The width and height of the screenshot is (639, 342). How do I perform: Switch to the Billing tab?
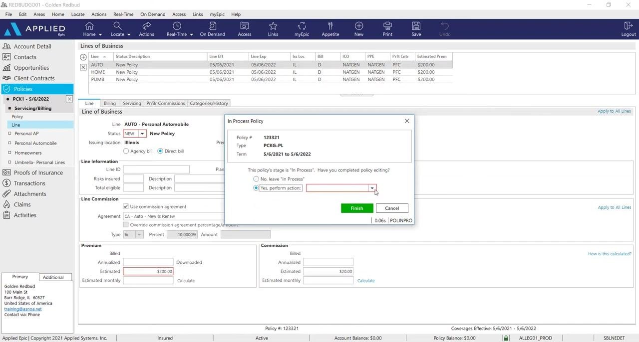110,103
